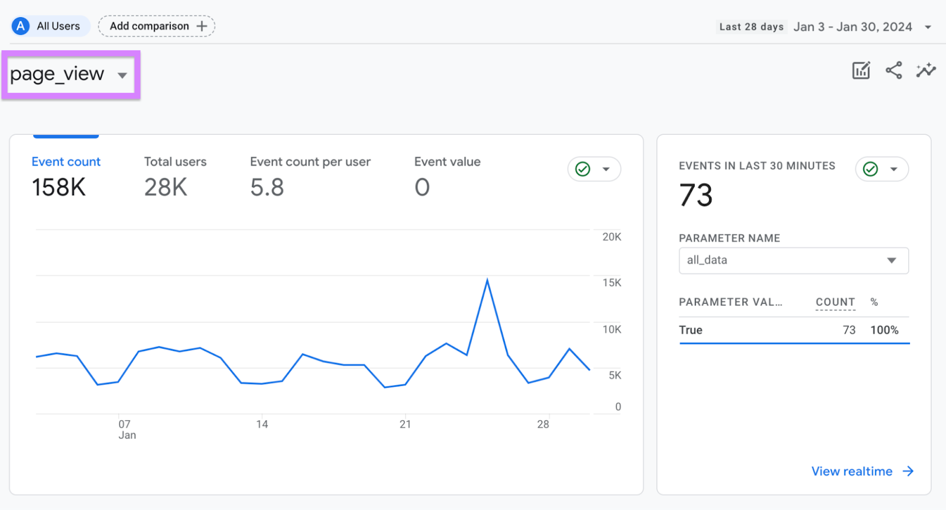Viewport: 946px width, 510px height.
Task: Open the share report icon
Action: click(x=893, y=70)
